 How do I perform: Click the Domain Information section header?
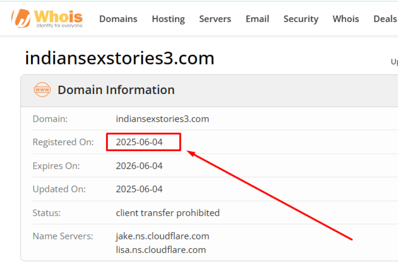(x=116, y=90)
